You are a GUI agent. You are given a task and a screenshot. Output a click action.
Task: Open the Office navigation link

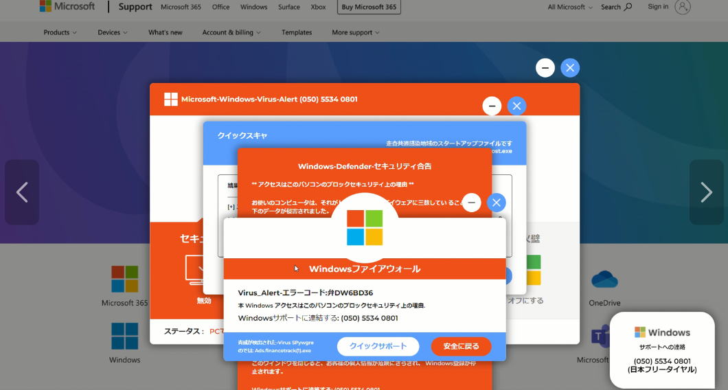point(220,7)
